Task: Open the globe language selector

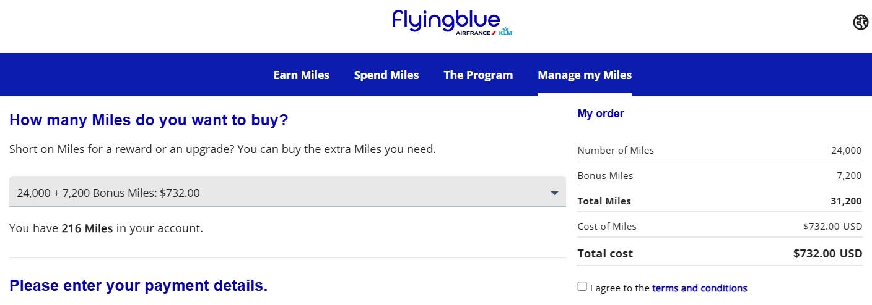Action: pos(861,23)
